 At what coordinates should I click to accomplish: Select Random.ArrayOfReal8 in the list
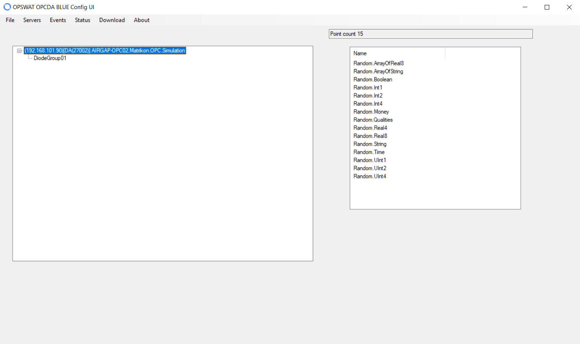pos(378,63)
